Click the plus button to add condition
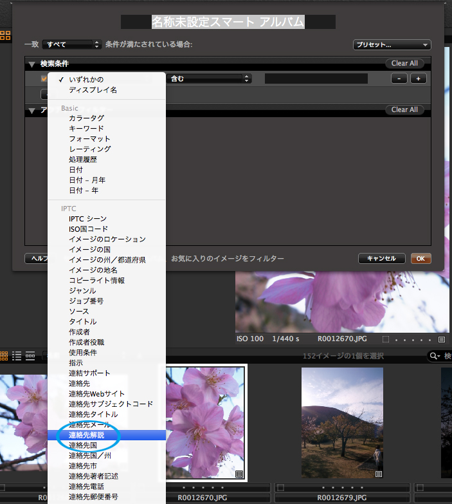The height and width of the screenshot is (504, 452). point(418,79)
